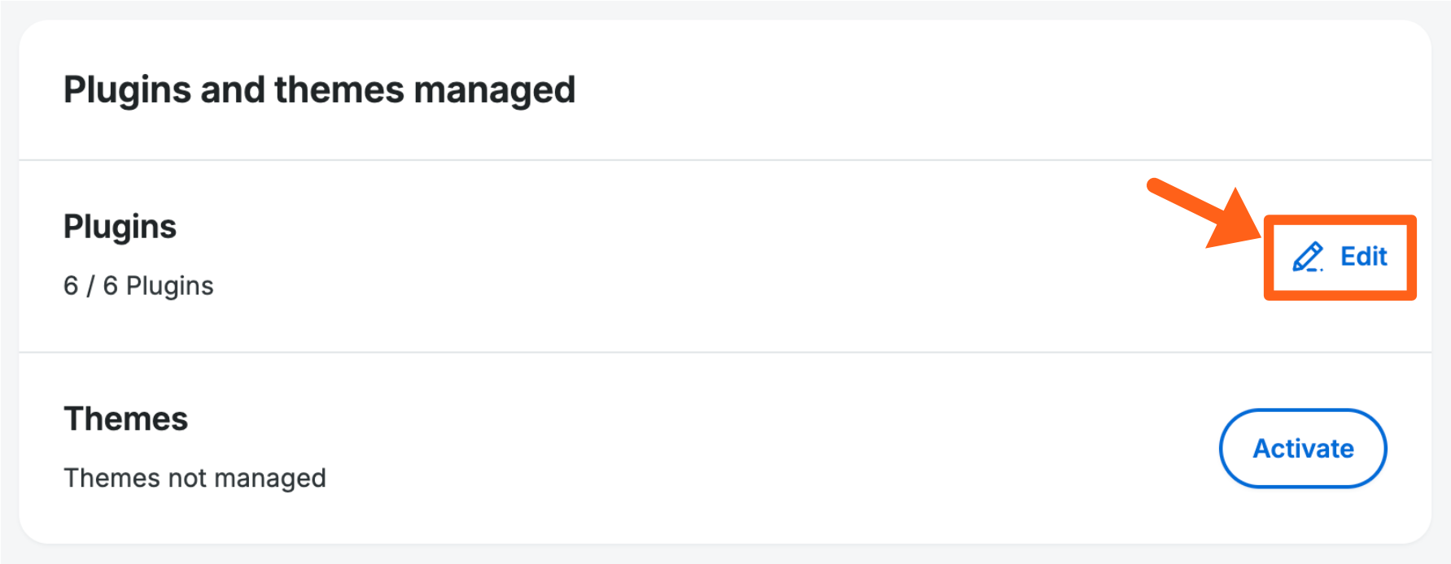Click the word "themes" in the main heading
This screenshot has height=564, width=1451.
click(339, 89)
